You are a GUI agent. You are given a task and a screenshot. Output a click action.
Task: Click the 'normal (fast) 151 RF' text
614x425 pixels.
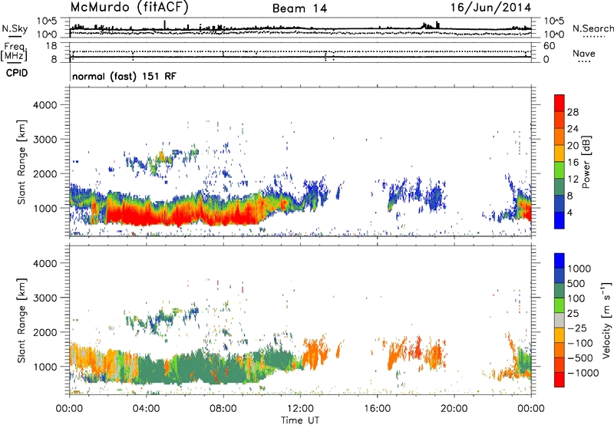[x=124, y=76]
